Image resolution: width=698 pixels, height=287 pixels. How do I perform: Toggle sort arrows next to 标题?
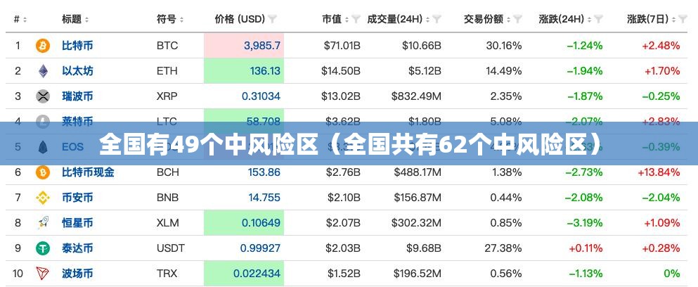86,20
